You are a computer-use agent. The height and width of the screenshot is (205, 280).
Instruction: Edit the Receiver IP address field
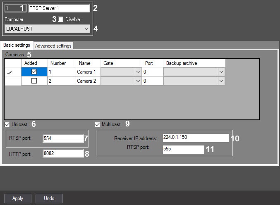click(192, 138)
